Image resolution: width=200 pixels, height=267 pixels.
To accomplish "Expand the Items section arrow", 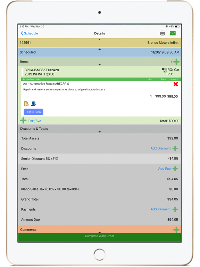I will pos(100,65).
